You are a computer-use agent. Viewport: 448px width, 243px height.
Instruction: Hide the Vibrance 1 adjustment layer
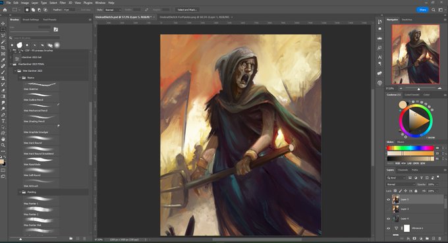click(x=388, y=228)
